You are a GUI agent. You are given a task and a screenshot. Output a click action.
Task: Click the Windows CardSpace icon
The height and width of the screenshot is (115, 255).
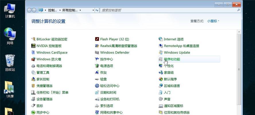(33, 52)
